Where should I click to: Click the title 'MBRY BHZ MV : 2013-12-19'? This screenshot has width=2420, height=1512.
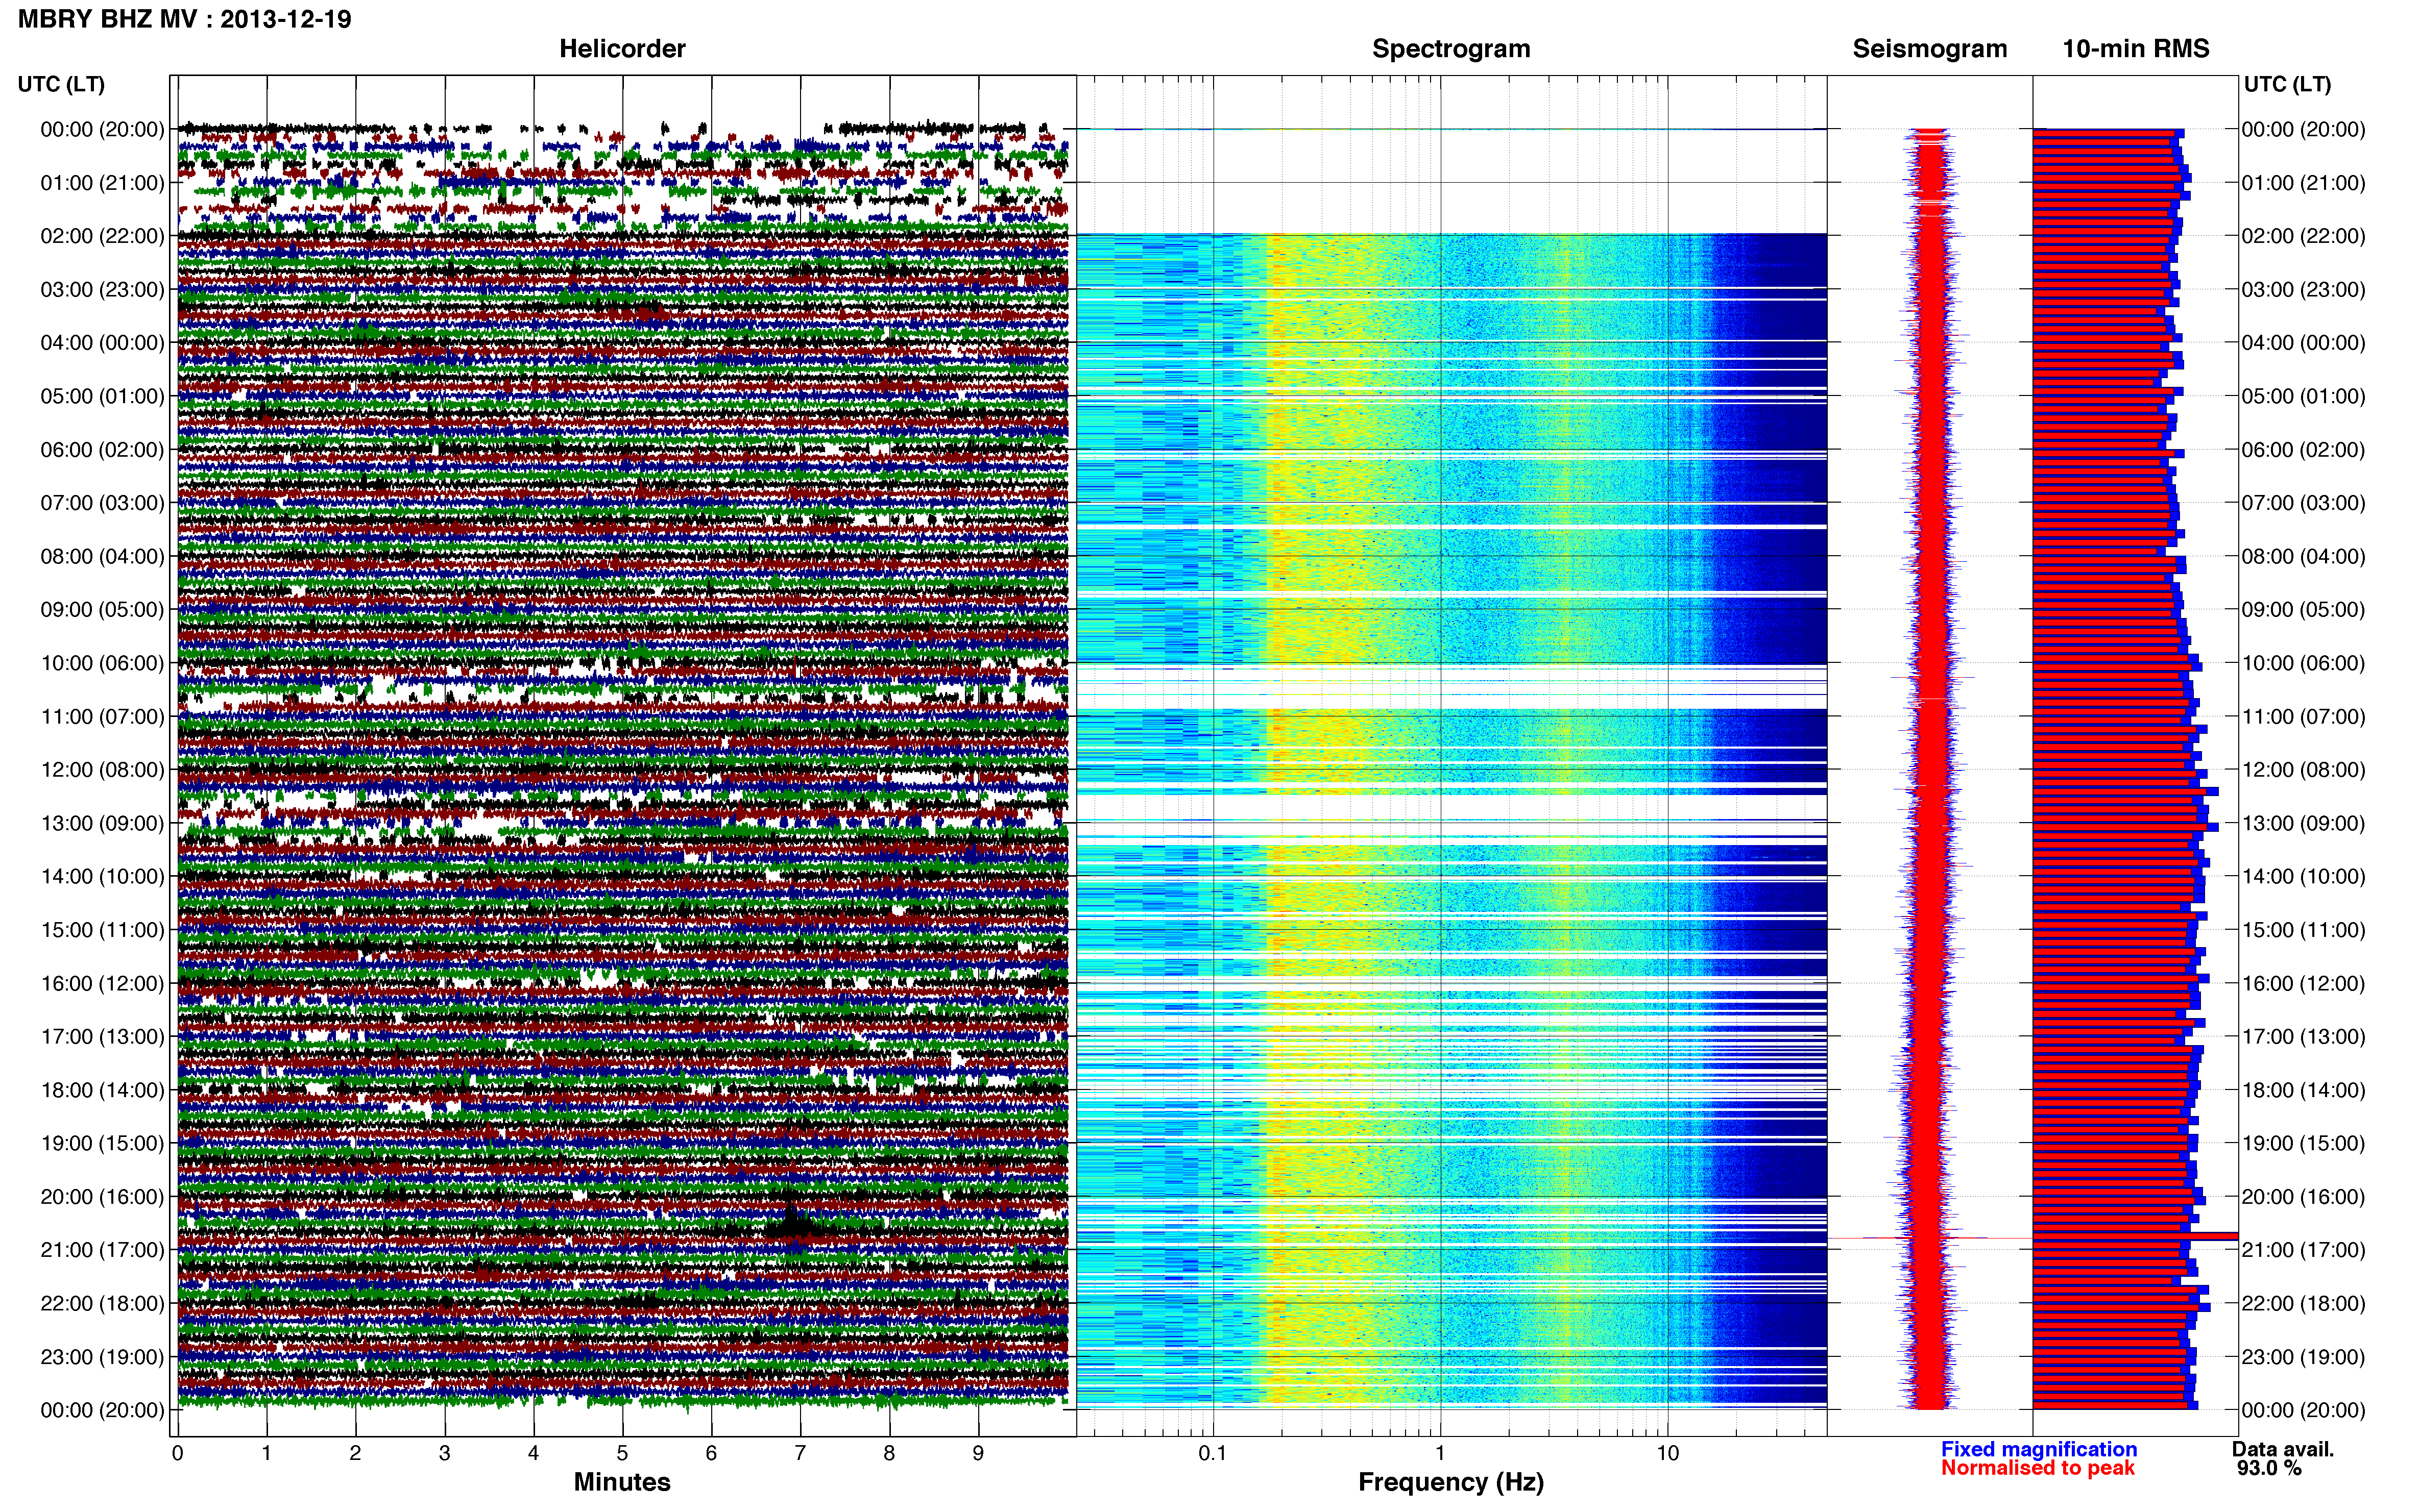point(185,19)
